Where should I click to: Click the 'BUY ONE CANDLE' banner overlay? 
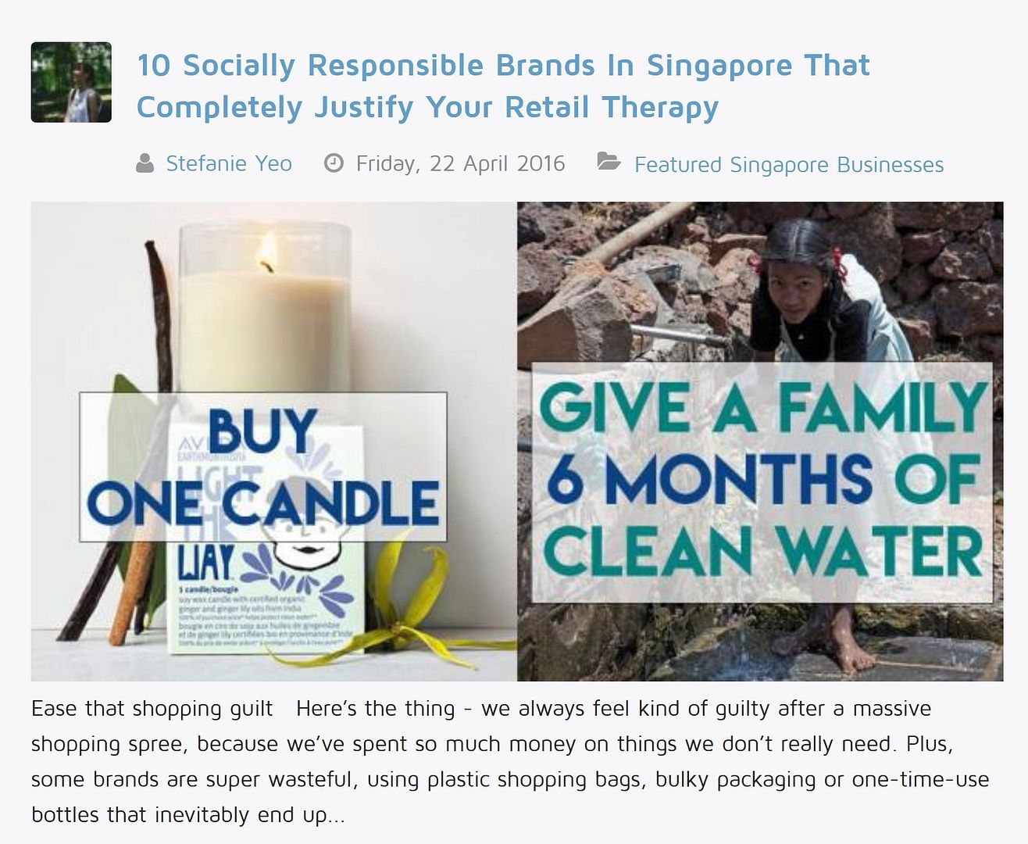pos(263,467)
